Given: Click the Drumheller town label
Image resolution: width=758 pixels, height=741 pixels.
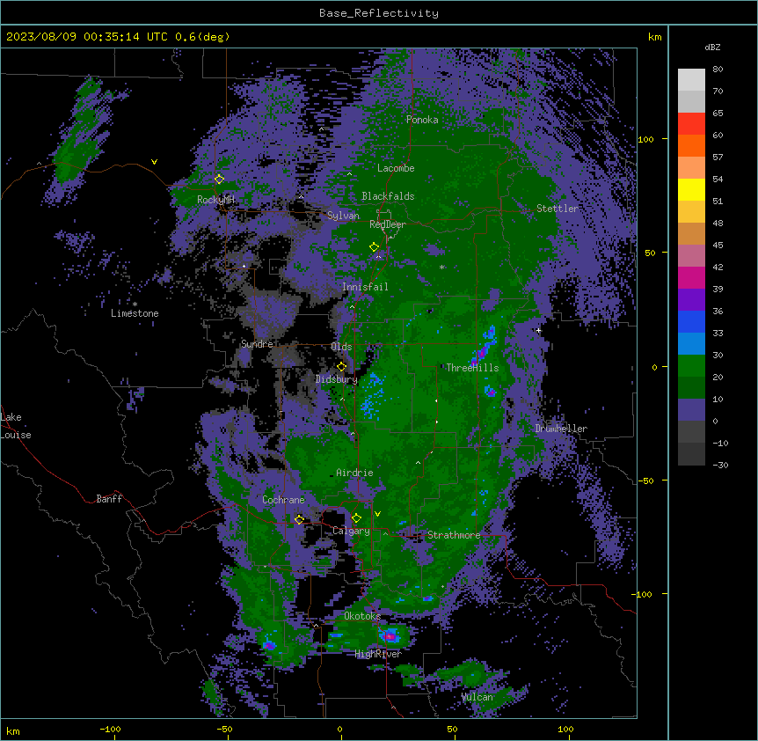Looking at the screenshot, I should (561, 429).
